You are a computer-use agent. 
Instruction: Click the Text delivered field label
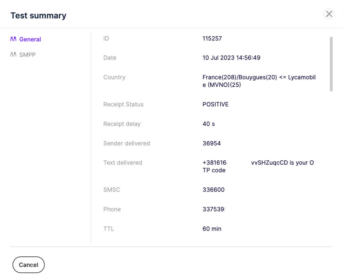tap(122, 163)
